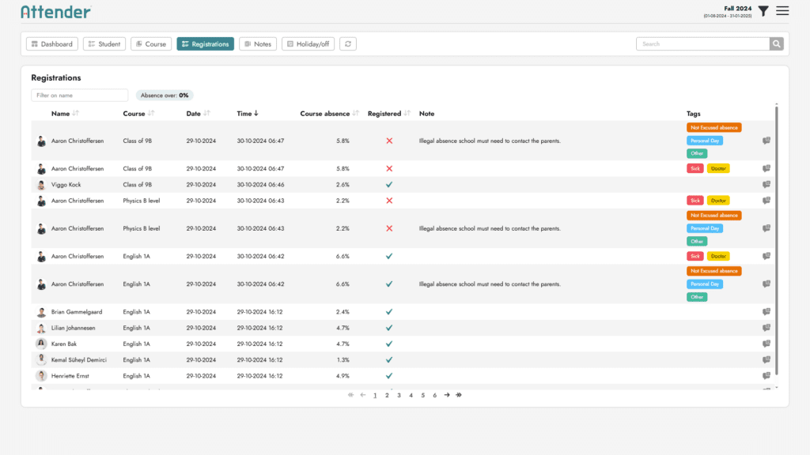This screenshot has height=455, width=810.
Task: Go to page 3 of registrations
Action: [x=399, y=395]
